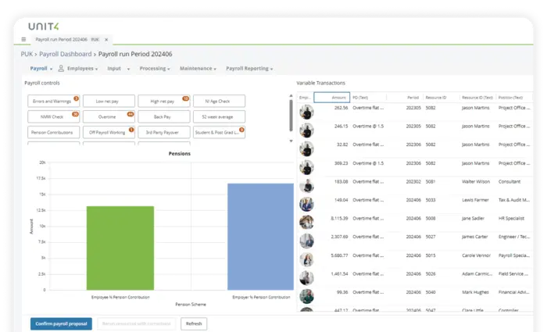
Task: Sort by the Period column header
Action: pos(405,98)
